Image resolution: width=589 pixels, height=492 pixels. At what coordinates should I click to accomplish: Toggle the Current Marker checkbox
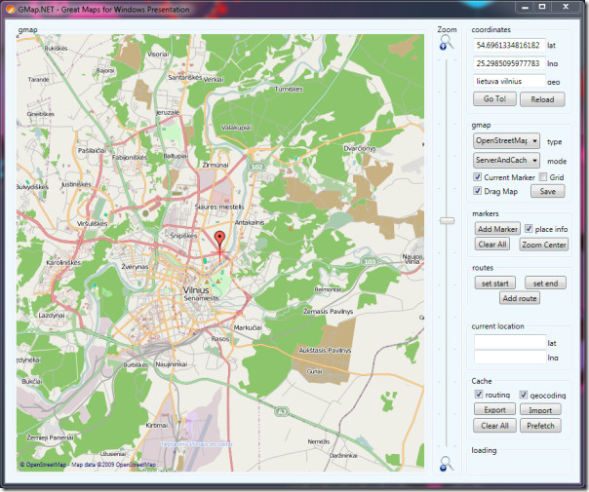478,176
